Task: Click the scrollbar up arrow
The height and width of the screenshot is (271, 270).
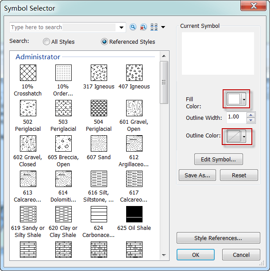Action: [x=164, y=56]
